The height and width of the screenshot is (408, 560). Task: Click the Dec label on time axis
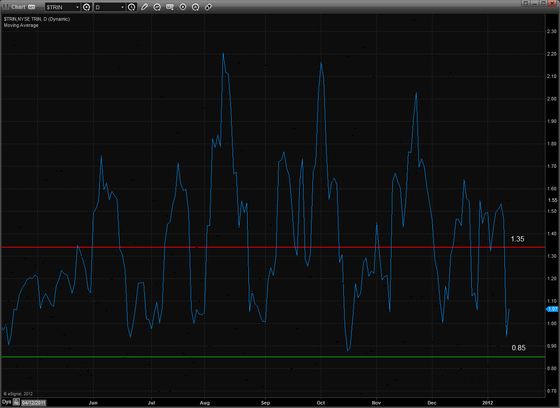[432, 402]
